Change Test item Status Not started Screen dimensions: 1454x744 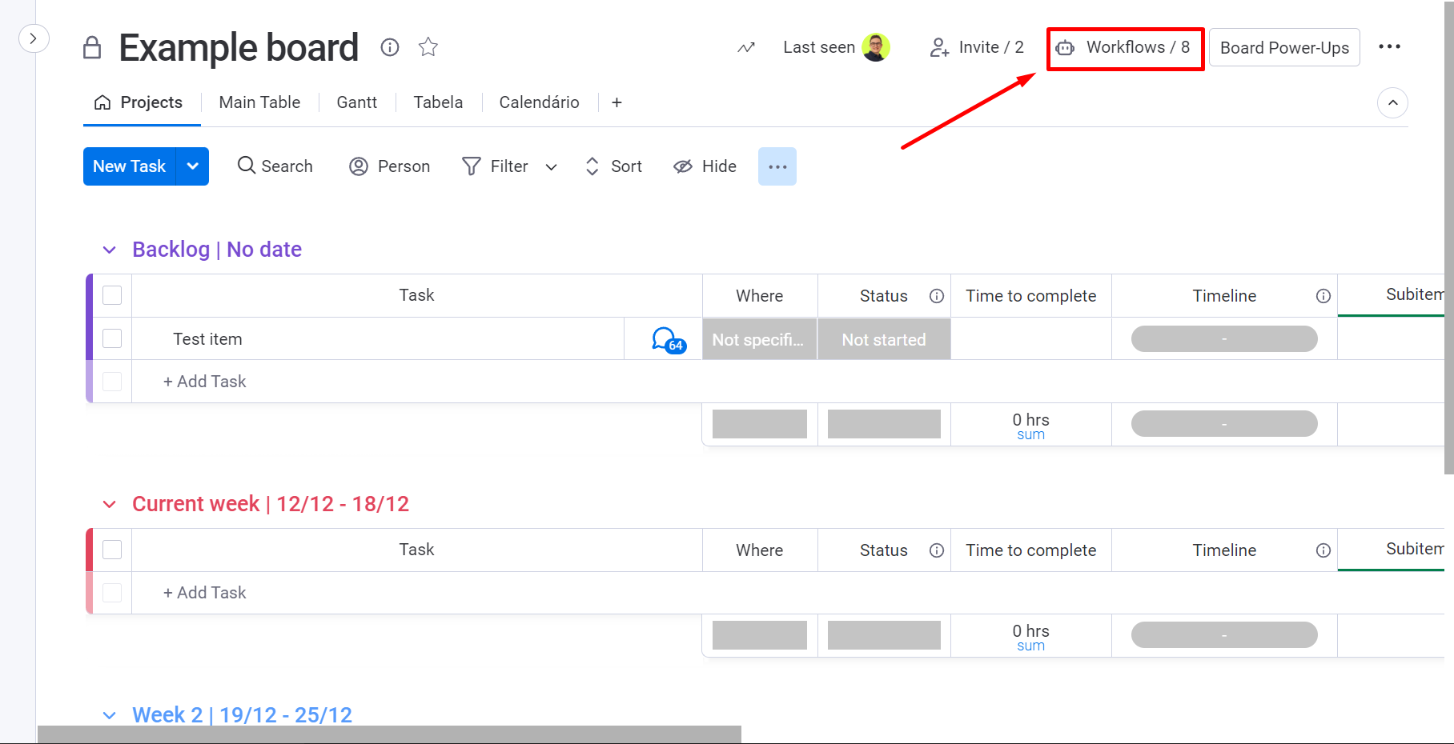point(884,340)
